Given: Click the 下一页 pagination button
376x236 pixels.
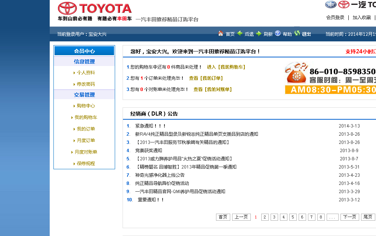Looking at the screenshot, I should pyautogui.click(x=350, y=217).
